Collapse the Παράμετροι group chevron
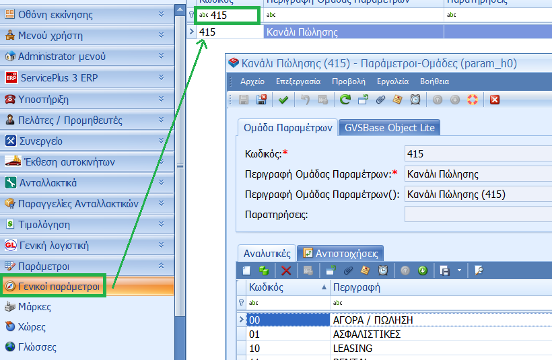552x360 pixels. coord(162,266)
